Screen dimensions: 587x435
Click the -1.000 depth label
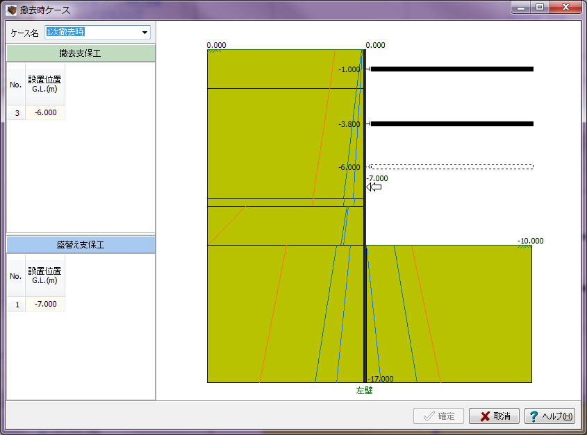coord(349,69)
